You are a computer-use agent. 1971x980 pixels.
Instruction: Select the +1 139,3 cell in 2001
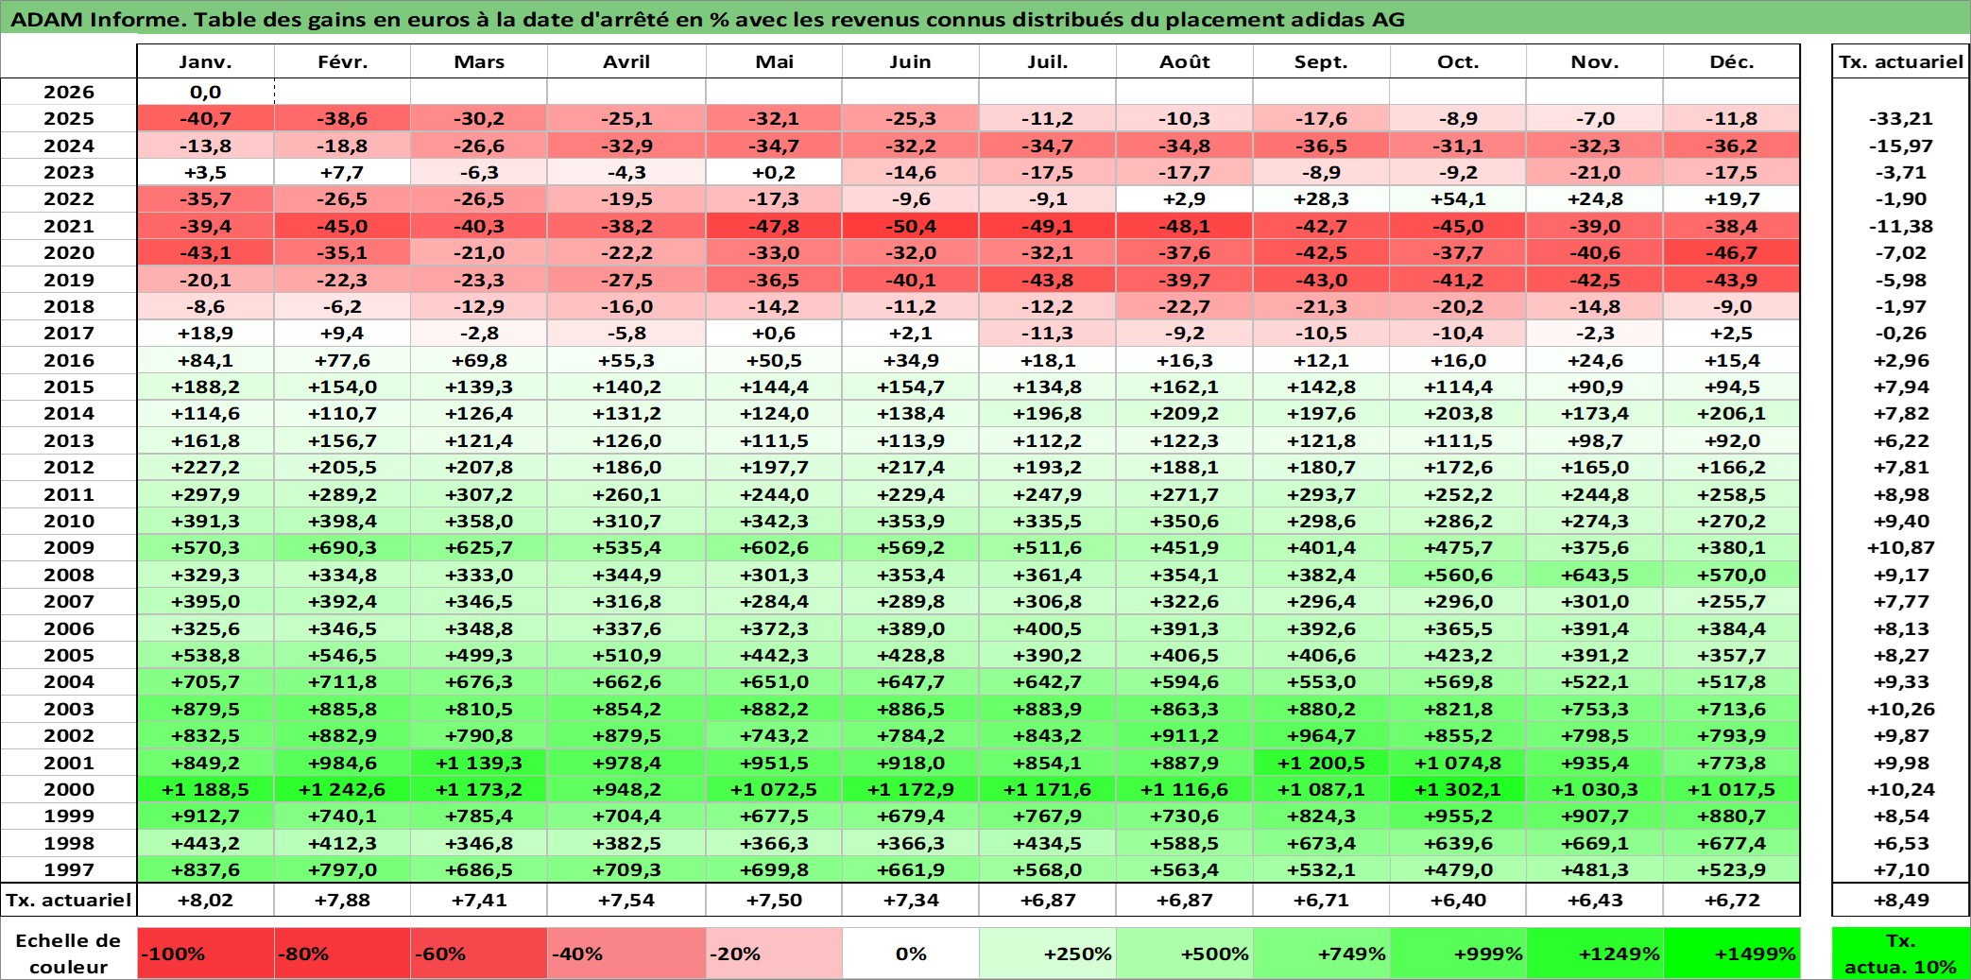pyautogui.click(x=479, y=763)
